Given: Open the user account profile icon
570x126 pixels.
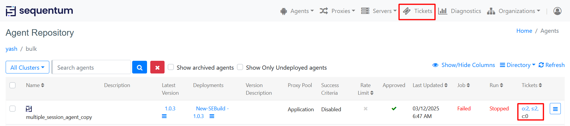Looking at the screenshot, I should [x=557, y=11].
